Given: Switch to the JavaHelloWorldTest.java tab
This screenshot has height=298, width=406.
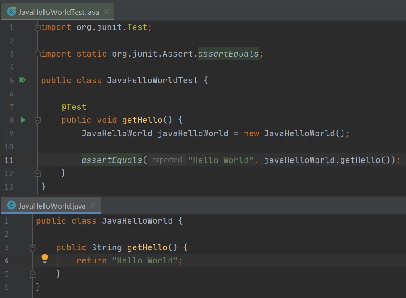Looking at the screenshot, I should (59, 12).
